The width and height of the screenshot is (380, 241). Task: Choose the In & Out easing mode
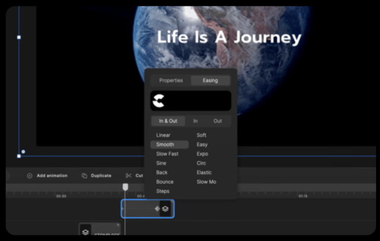click(x=168, y=121)
